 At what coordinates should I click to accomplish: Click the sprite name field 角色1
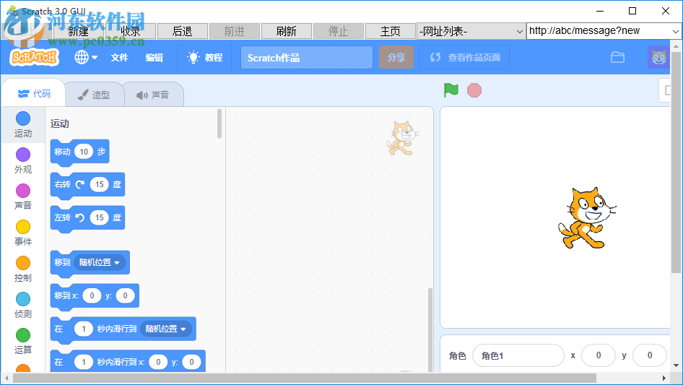(518, 356)
